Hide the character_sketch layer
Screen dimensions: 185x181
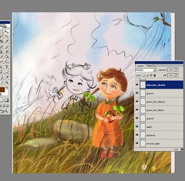pyautogui.click(x=137, y=85)
